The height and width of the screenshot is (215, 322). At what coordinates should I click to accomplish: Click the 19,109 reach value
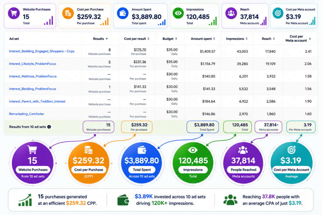(270, 64)
